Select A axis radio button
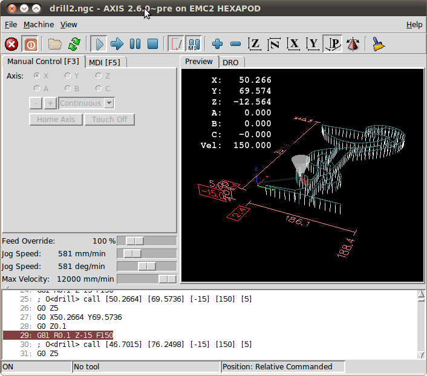This screenshot has width=427, height=376. click(37, 88)
